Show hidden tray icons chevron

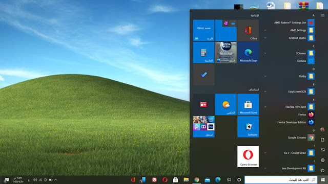[x=56, y=179]
